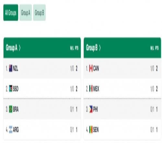Image resolution: width=162 pixels, height=143 pixels.
Task: Click the Senegal flag icon
Action: (x=91, y=129)
